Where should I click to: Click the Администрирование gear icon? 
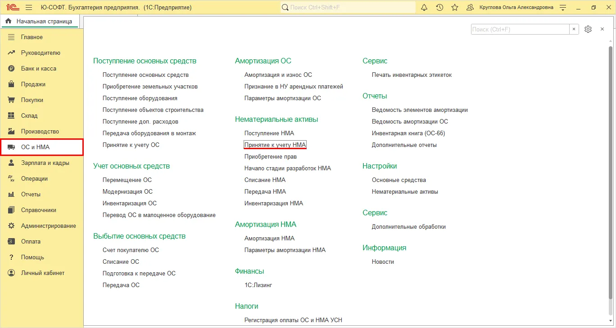12,226
